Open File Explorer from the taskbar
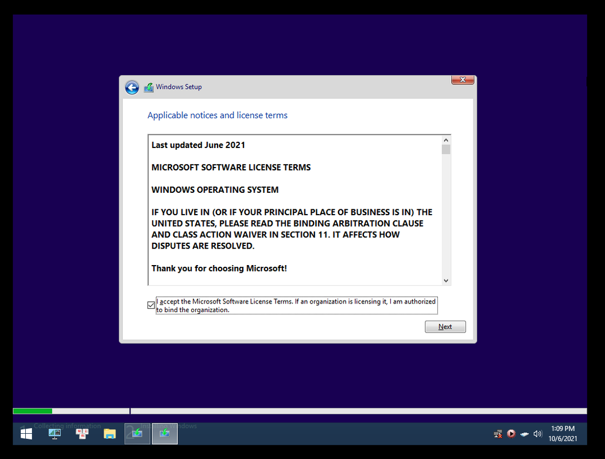This screenshot has height=459, width=605. click(x=110, y=434)
